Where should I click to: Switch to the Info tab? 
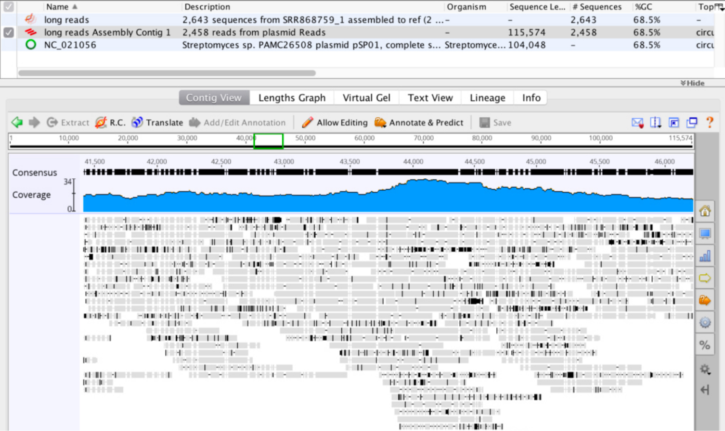pos(531,98)
